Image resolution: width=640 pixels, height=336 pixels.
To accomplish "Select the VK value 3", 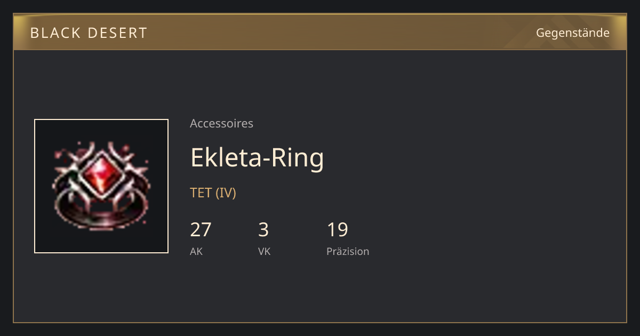I will click(x=263, y=230).
